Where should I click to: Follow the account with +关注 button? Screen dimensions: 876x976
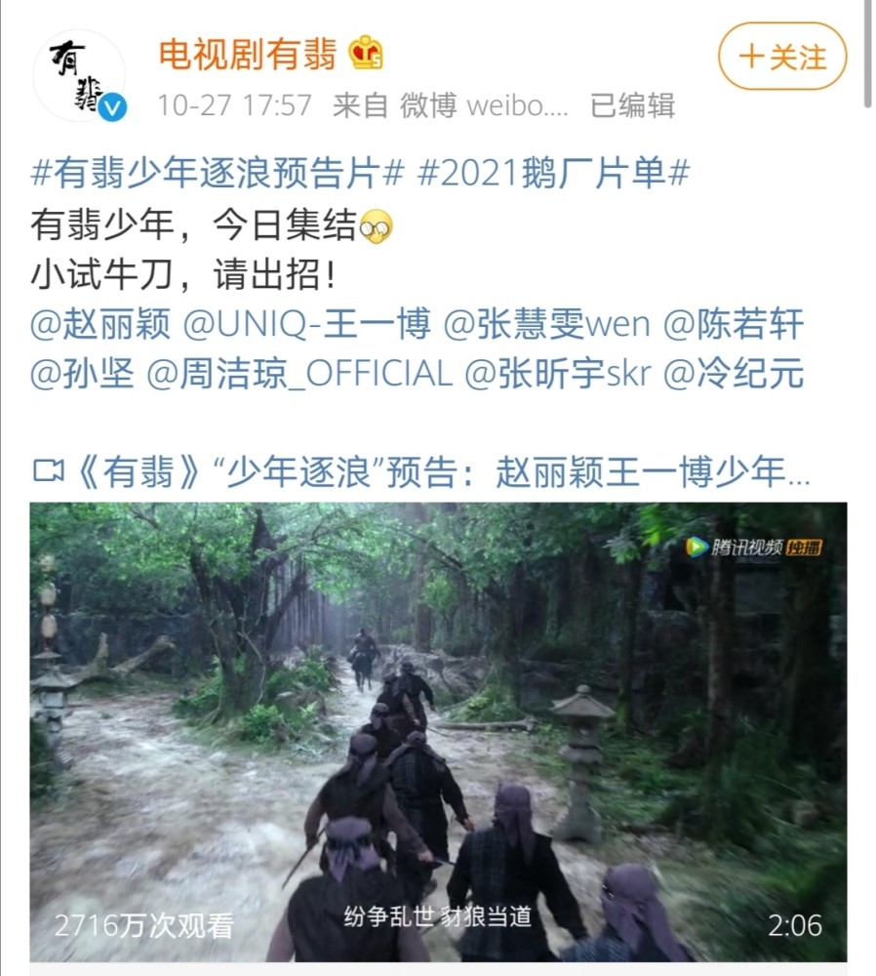782,57
